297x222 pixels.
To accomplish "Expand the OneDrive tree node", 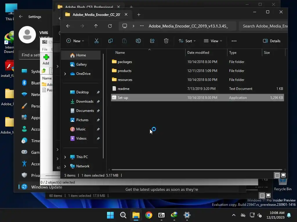I will click(65, 74).
